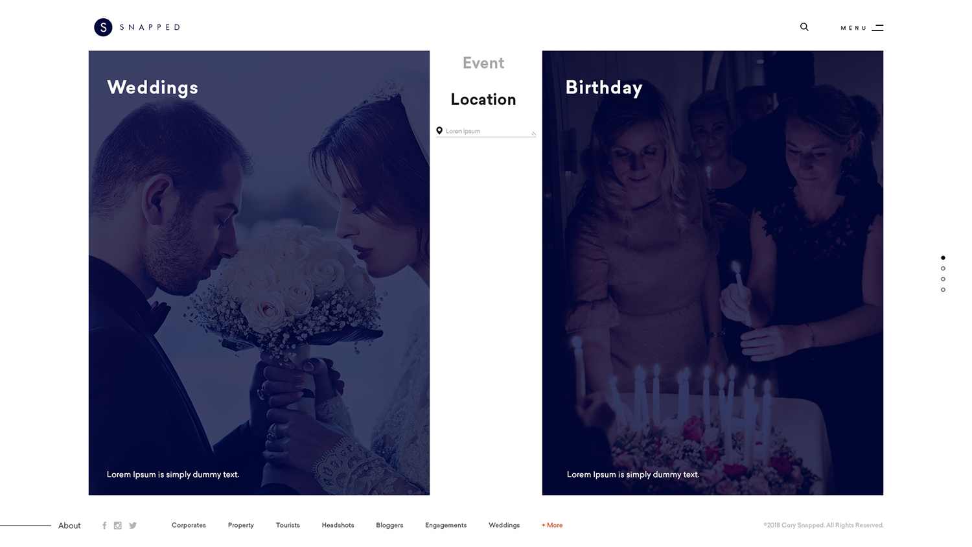This screenshot has width=972, height=547.
Task: Choose the Birthday photo card
Action: pyautogui.click(x=713, y=273)
